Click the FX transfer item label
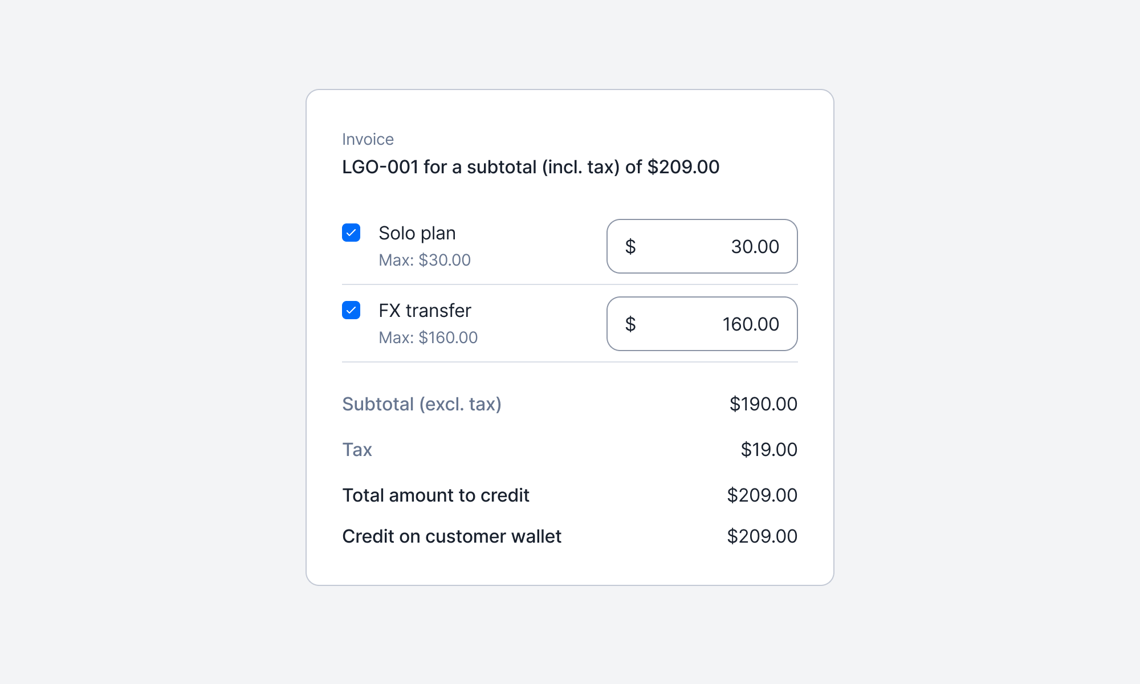 coord(425,311)
